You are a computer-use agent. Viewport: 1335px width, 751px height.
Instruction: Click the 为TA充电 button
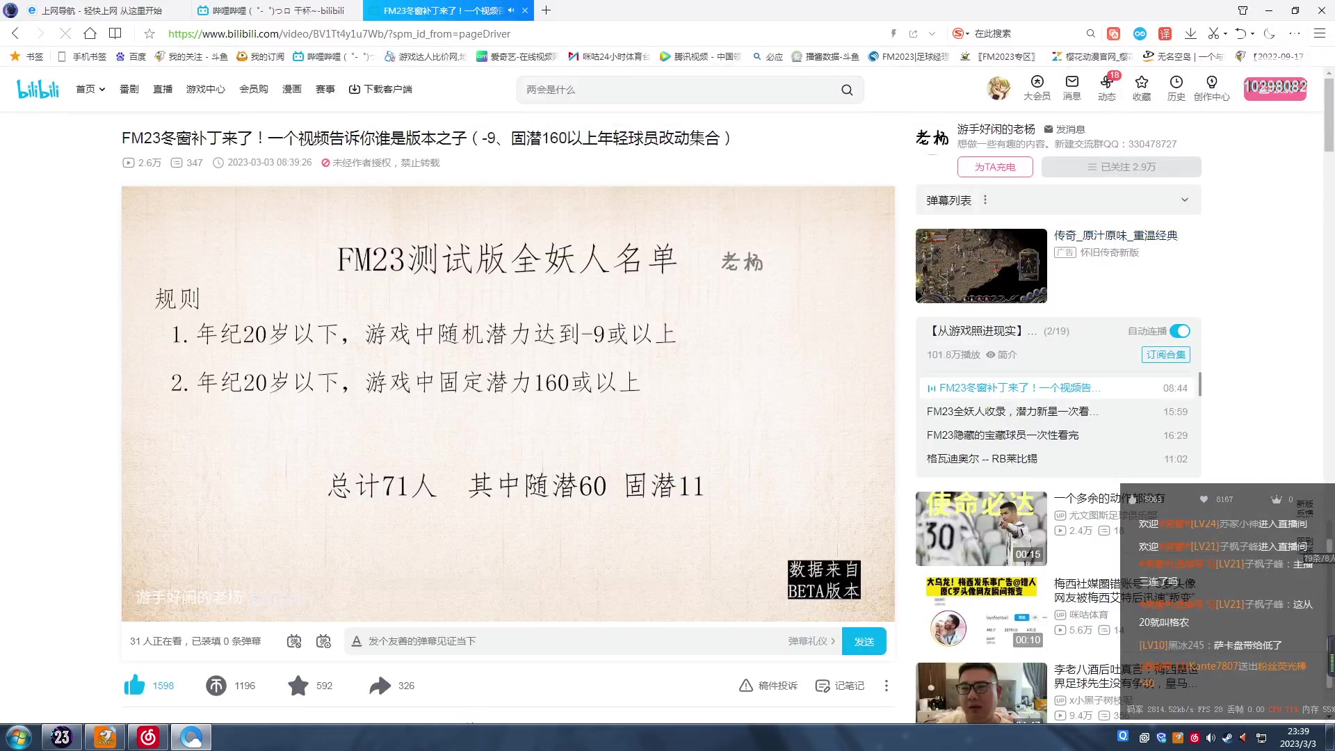pos(994,167)
